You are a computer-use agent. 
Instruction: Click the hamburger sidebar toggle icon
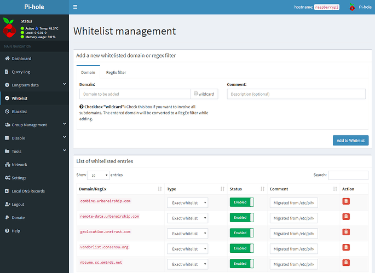point(75,7)
